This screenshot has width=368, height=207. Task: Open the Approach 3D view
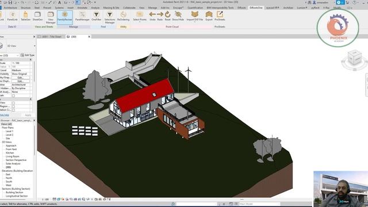[11, 145]
